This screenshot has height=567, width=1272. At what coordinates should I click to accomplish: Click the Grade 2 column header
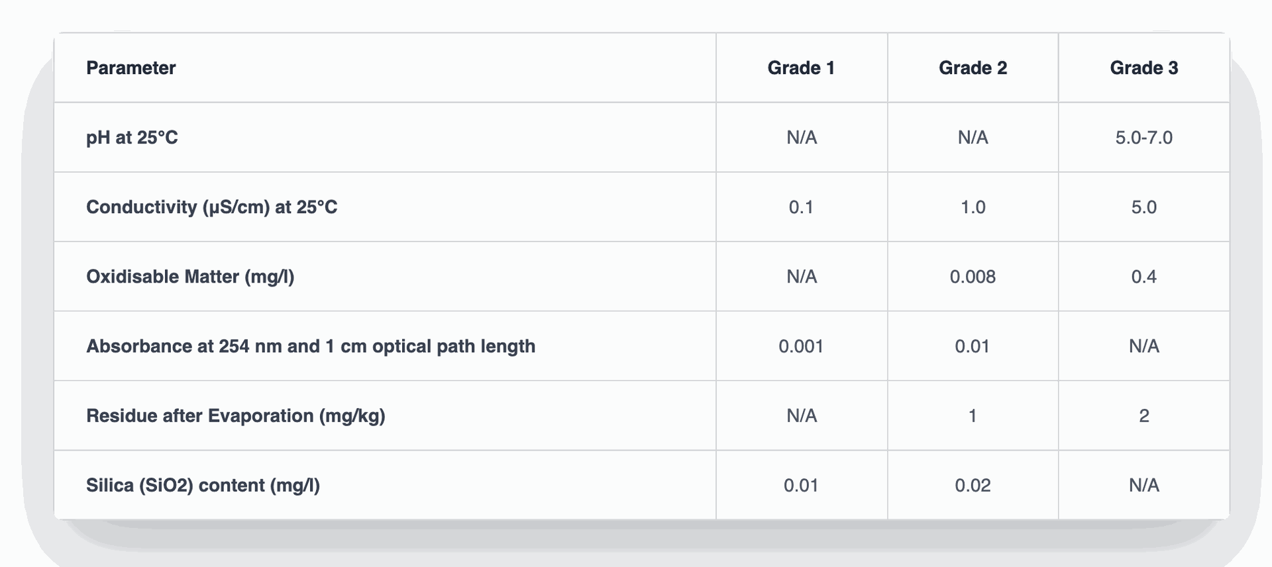(x=973, y=68)
